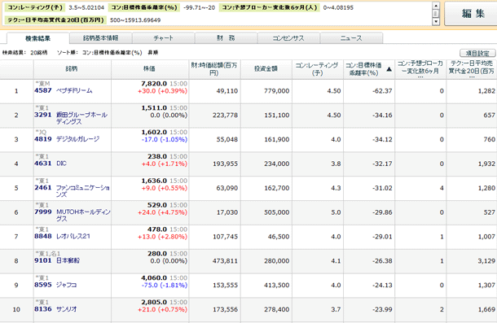Sort by 時価総額 column header
Screen dimensions: 497x323
pos(214,69)
